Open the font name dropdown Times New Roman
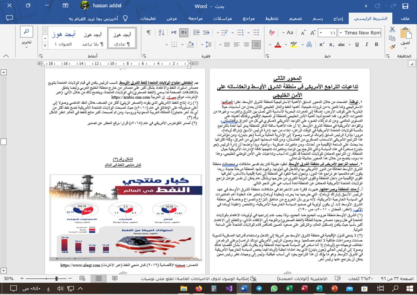 coord(340,33)
